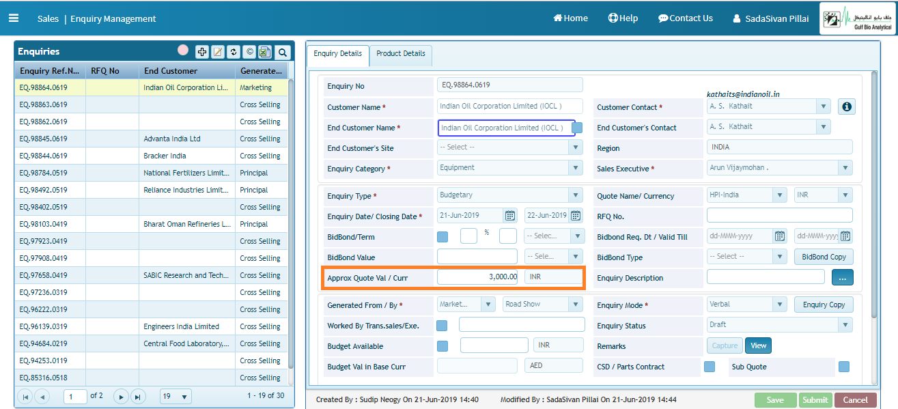Open End Customer's Contact dropdown
This screenshot has height=409, width=898.
click(x=824, y=127)
